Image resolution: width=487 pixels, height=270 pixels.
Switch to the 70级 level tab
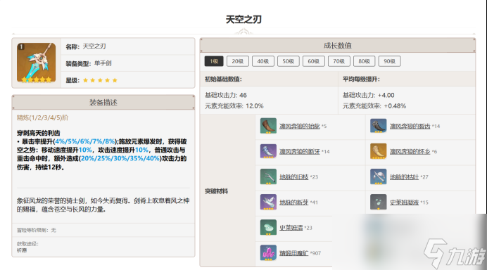click(339, 61)
